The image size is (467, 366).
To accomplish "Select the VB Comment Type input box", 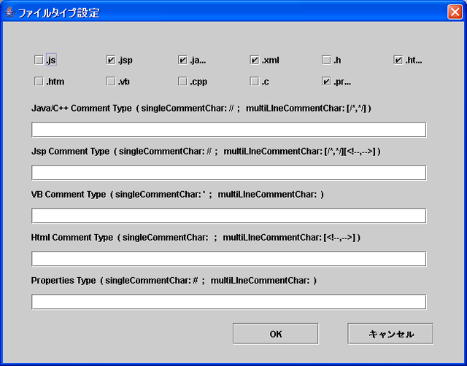I will pos(228,216).
